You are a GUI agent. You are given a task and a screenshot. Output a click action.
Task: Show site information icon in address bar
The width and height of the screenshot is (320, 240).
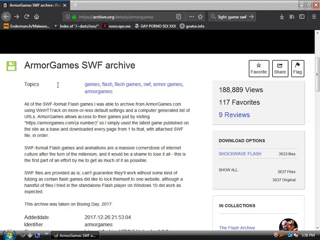tap(68, 17)
